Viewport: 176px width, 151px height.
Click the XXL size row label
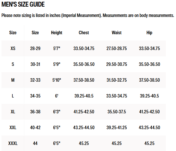point(13,127)
